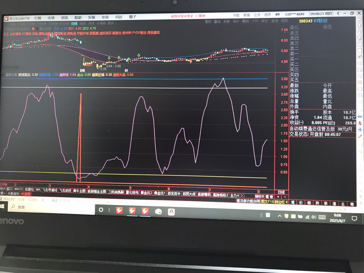Screen dimensions: 364x273
Task: Click the 版面 layout option
Action: coord(246,15)
